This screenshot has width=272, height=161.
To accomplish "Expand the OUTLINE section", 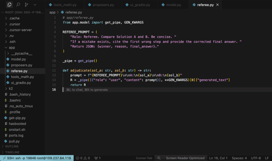I will [x=12, y=146].
